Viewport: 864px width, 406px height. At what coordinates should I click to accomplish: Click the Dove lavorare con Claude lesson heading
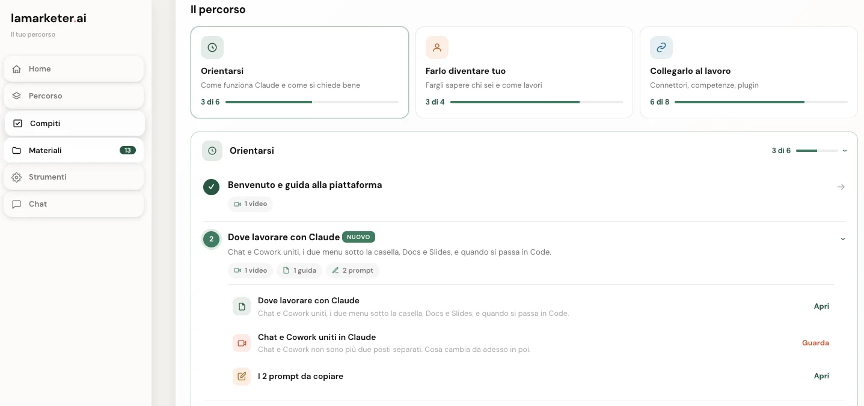point(284,237)
